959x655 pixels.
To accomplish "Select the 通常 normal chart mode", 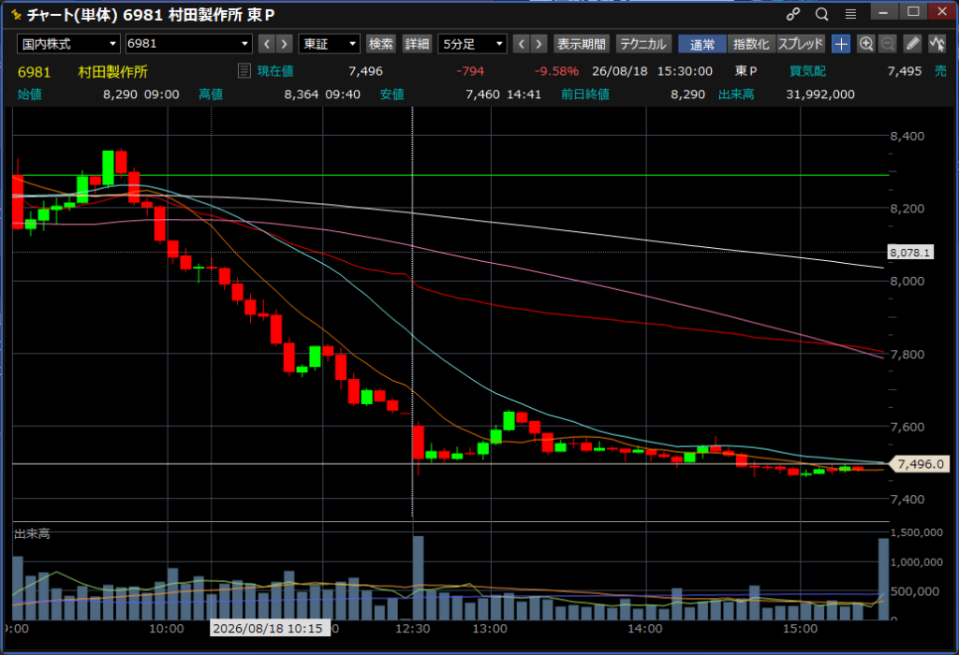I will pyautogui.click(x=702, y=43).
